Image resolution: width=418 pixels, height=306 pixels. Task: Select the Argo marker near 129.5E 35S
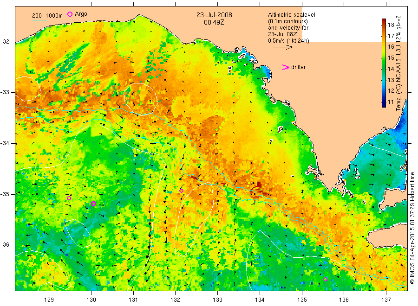coord(69,198)
